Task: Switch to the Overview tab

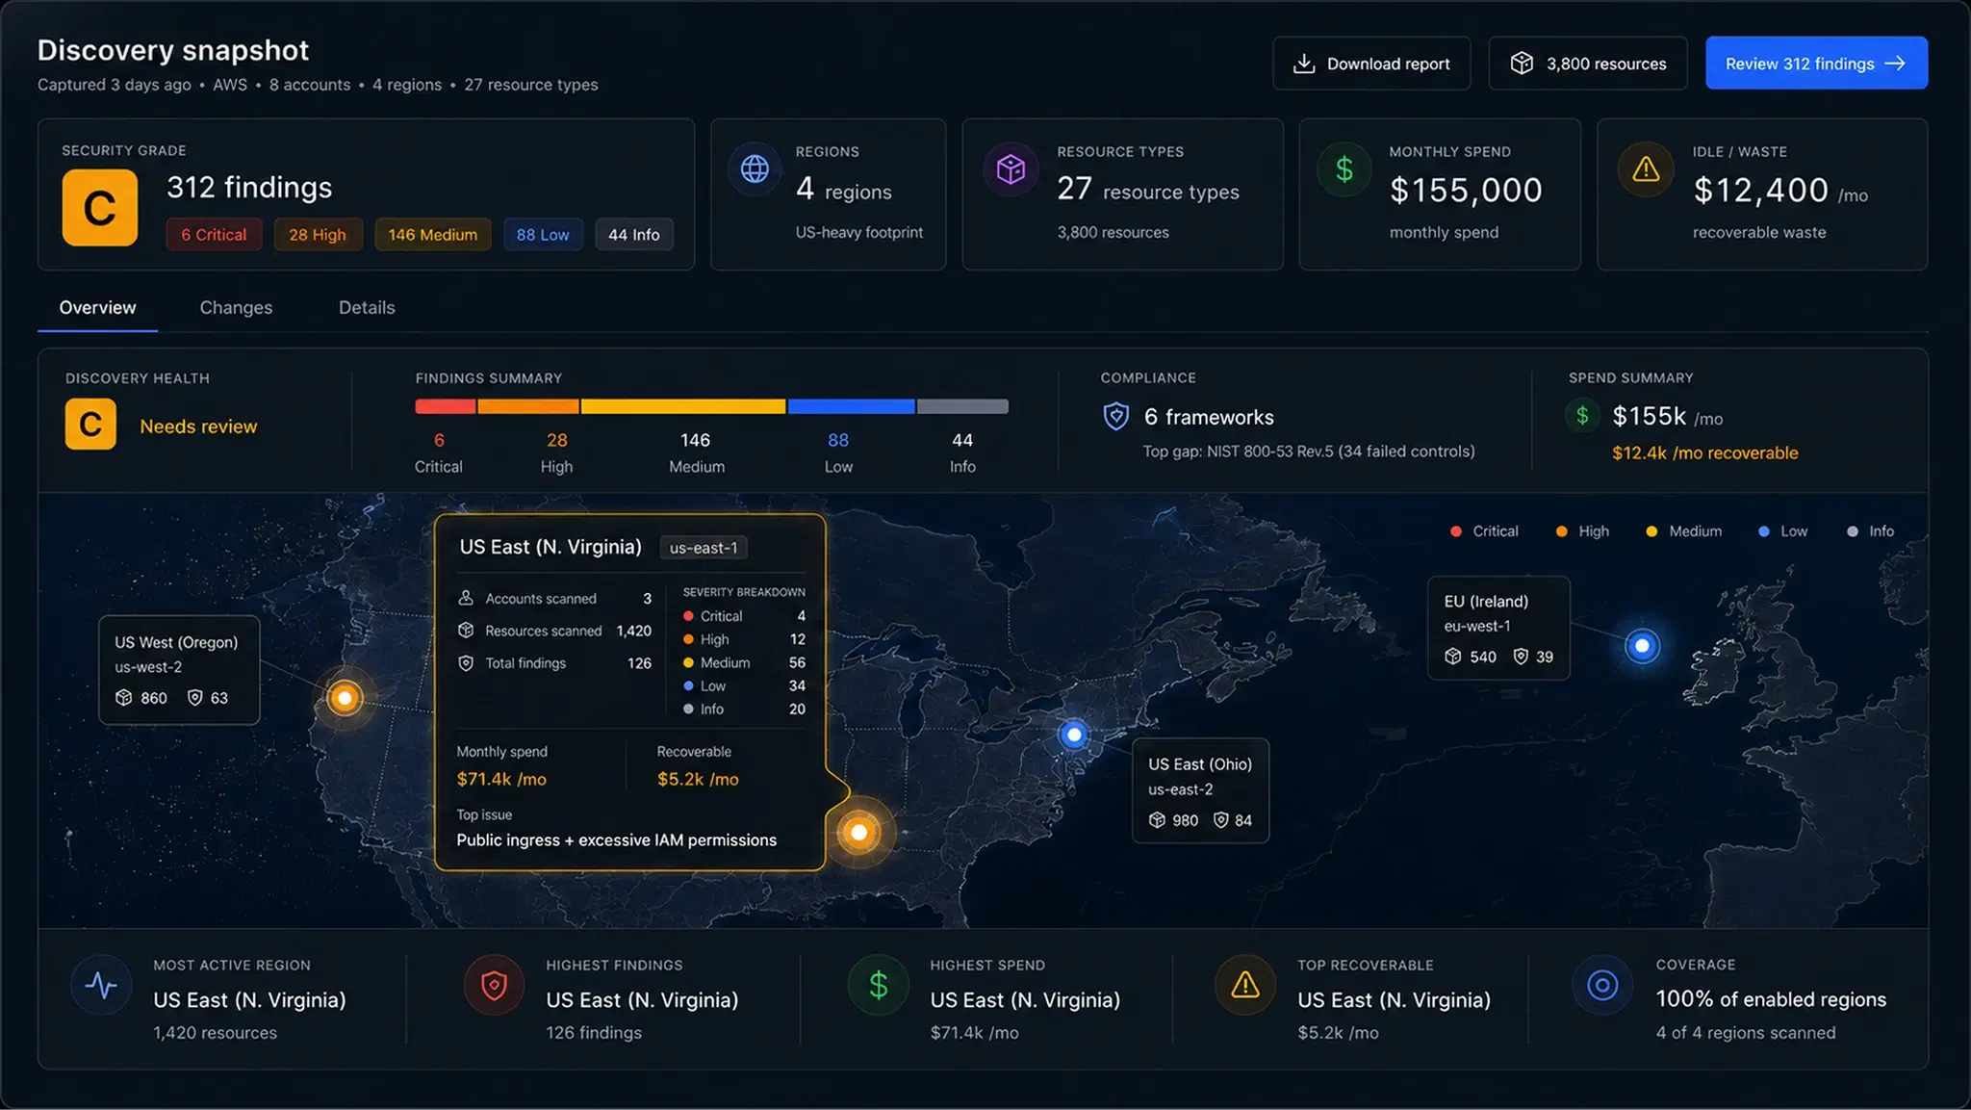Action: tap(97, 307)
